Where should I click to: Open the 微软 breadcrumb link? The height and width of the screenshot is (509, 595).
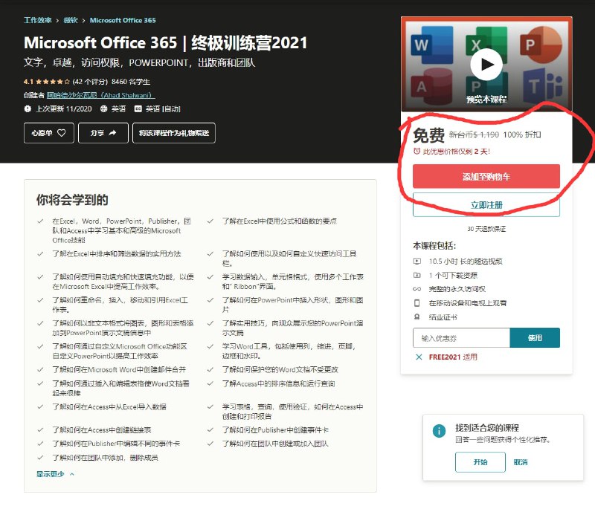tap(71, 20)
